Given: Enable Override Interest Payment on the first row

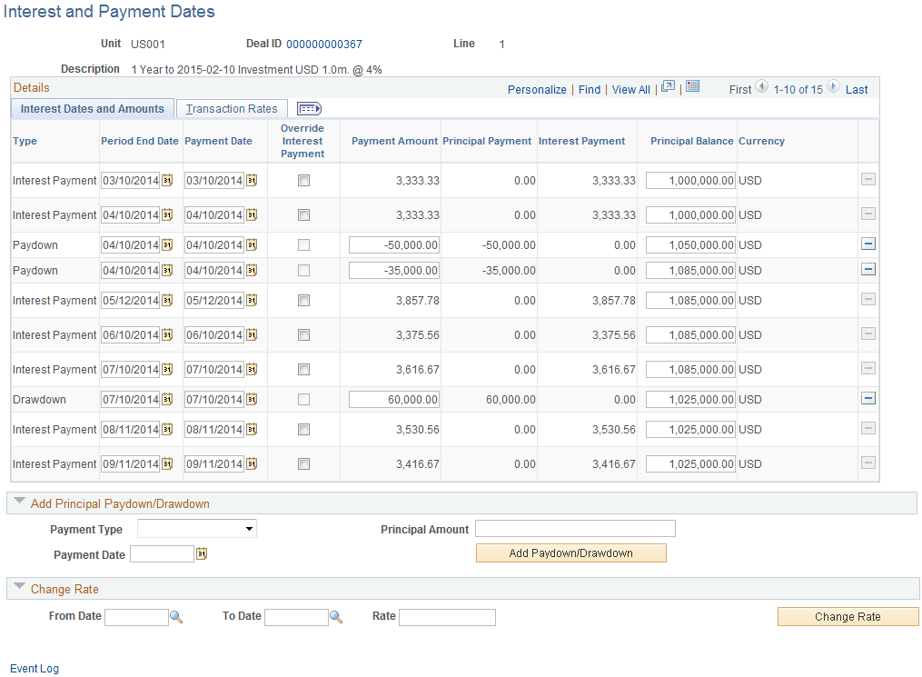Looking at the screenshot, I should 302,180.
